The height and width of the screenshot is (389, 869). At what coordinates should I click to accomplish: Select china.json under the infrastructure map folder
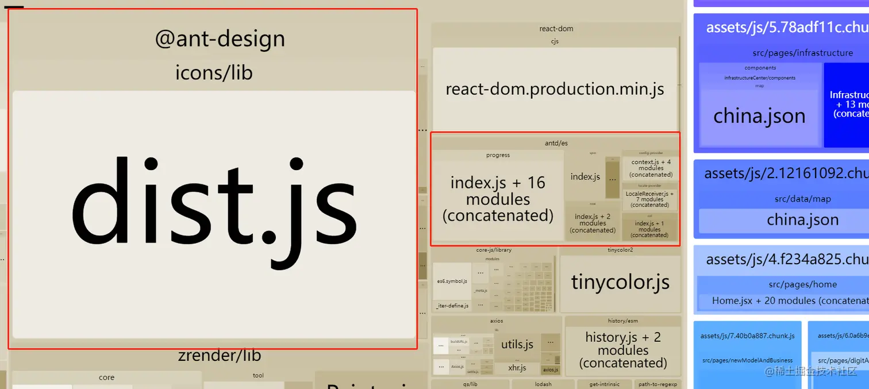(x=759, y=117)
